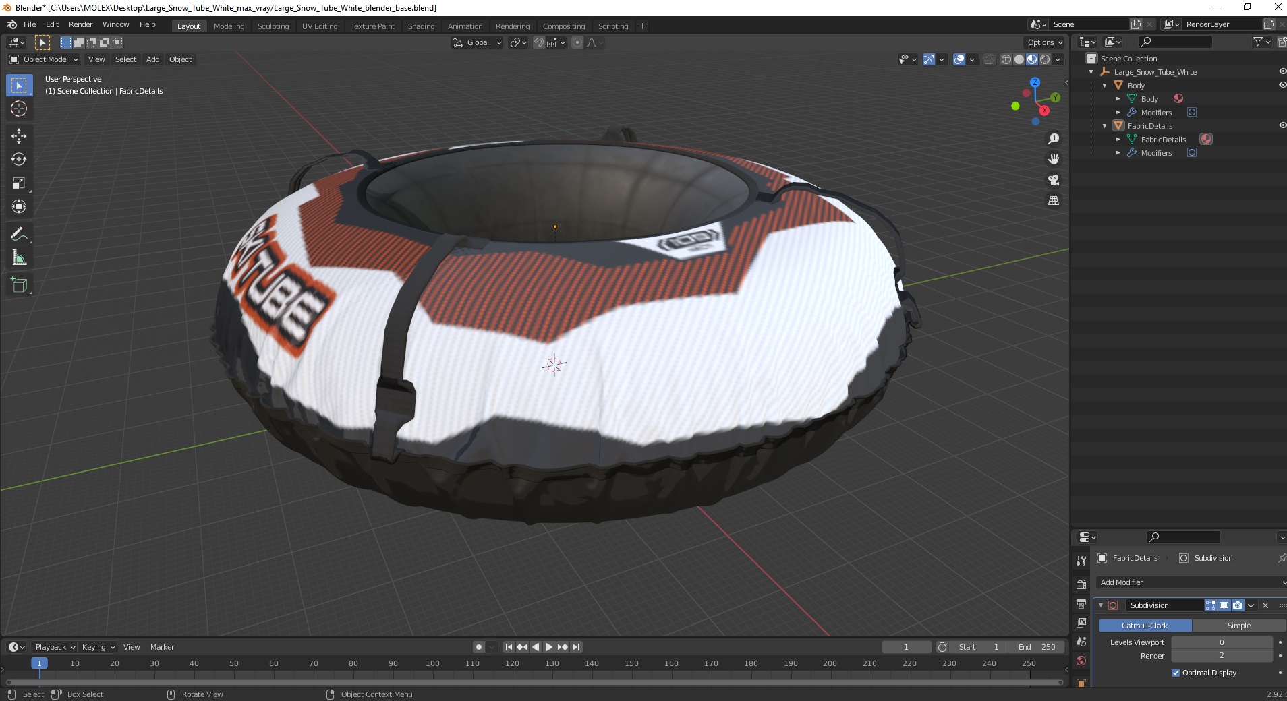Select the Add Cube tool
This screenshot has height=701, width=1287.
19,285
